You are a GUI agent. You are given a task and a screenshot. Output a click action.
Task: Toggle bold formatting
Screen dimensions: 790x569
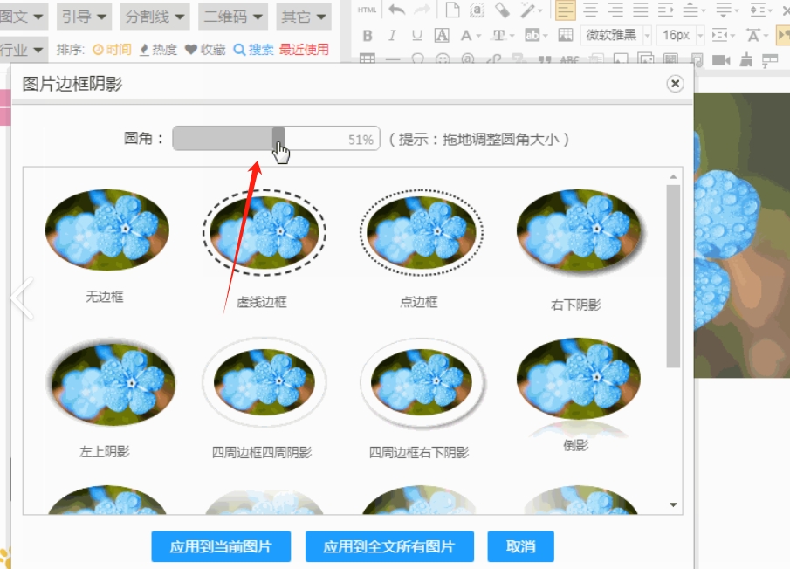368,35
